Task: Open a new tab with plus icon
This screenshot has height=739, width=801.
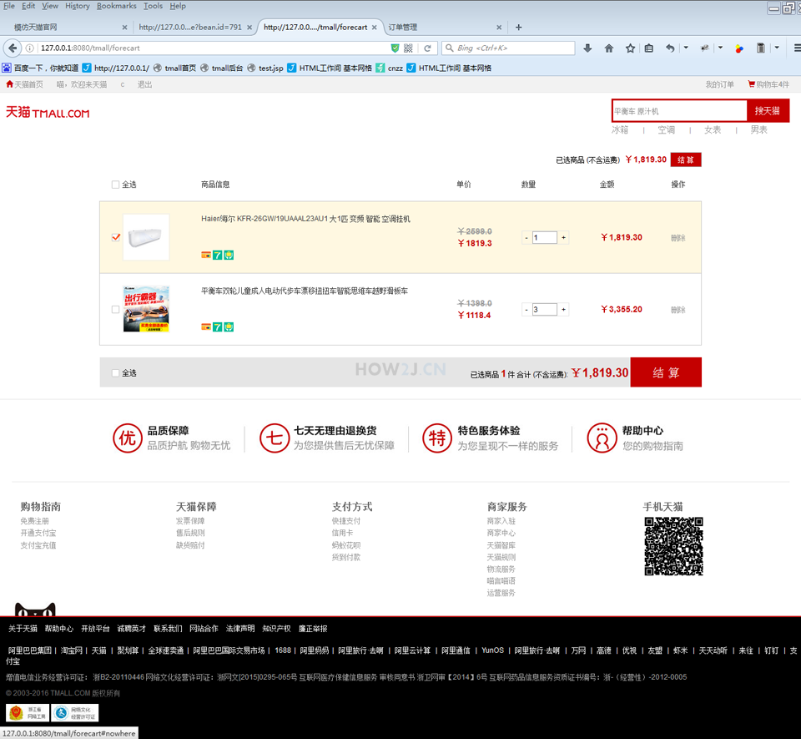Action: coord(518,27)
